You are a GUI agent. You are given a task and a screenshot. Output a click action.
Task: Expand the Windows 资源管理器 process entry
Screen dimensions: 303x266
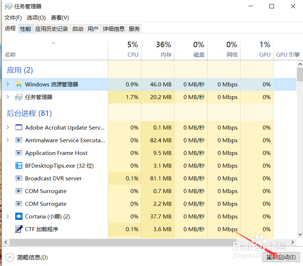[x=7, y=84]
